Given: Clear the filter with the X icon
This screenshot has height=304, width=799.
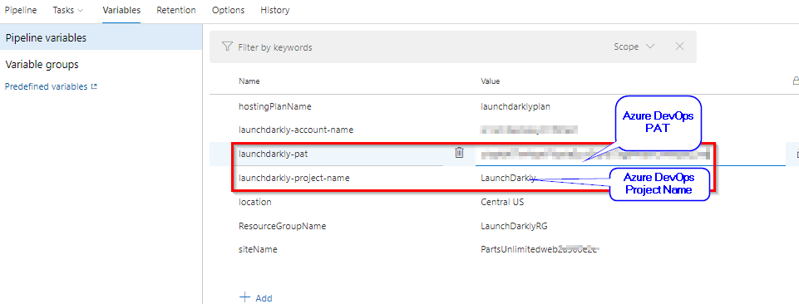Looking at the screenshot, I should click(x=679, y=47).
